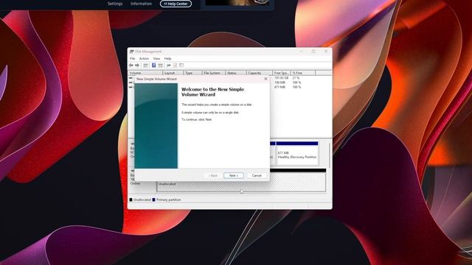The width and height of the screenshot is (472, 265).
Task: Select the 21 % free value cell
Action: point(296,78)
